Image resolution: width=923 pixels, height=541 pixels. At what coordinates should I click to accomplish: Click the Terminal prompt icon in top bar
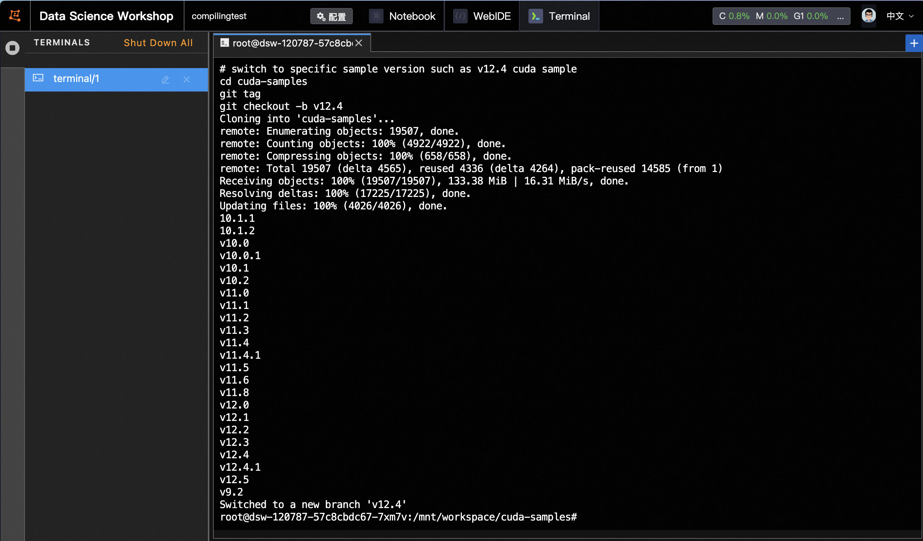coord(535,16)
